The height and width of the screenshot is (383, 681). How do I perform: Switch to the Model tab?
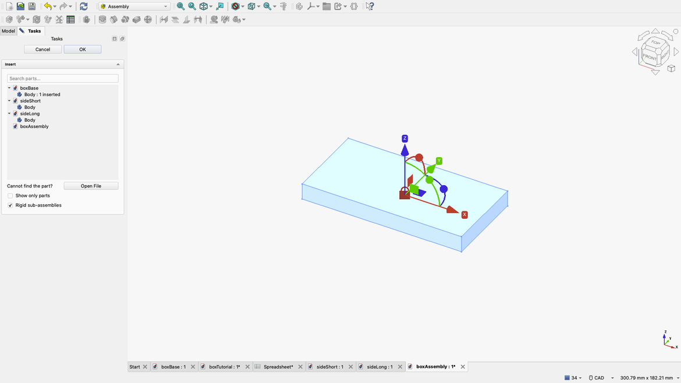(x=8, y=31)
